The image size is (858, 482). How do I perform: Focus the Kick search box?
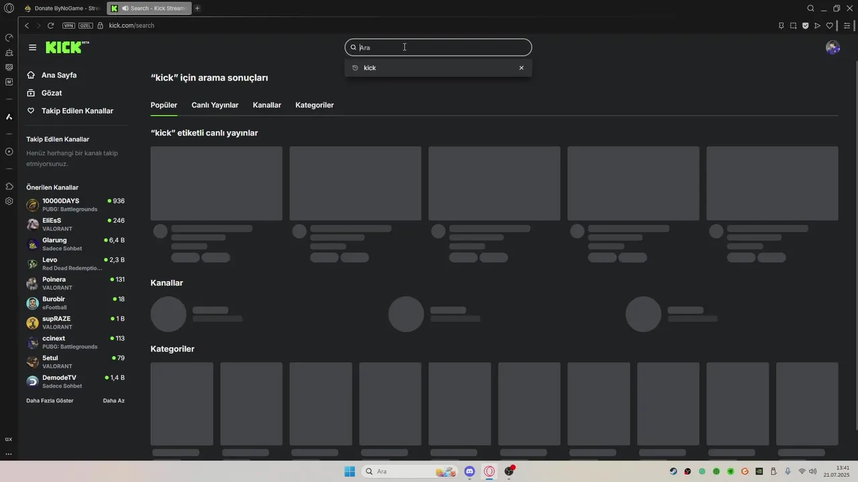coord(438,48)
